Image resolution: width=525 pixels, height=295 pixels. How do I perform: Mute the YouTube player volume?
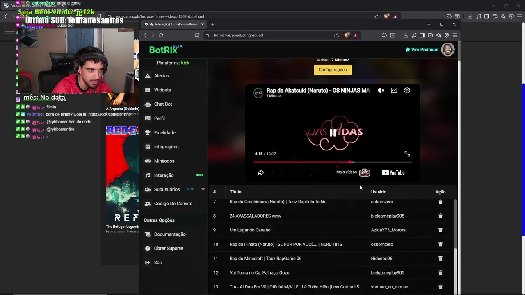pyautogui.click(x=381, y=91)
